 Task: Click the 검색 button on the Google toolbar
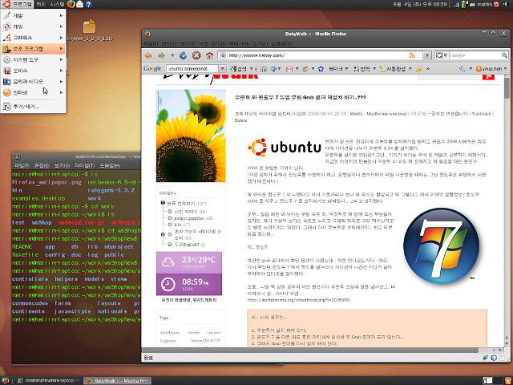point(239,69)
